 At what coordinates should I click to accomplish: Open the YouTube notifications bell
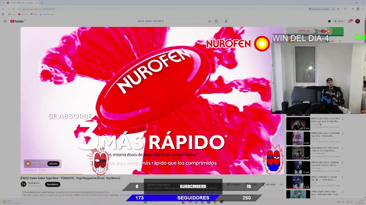click(350, 21)
